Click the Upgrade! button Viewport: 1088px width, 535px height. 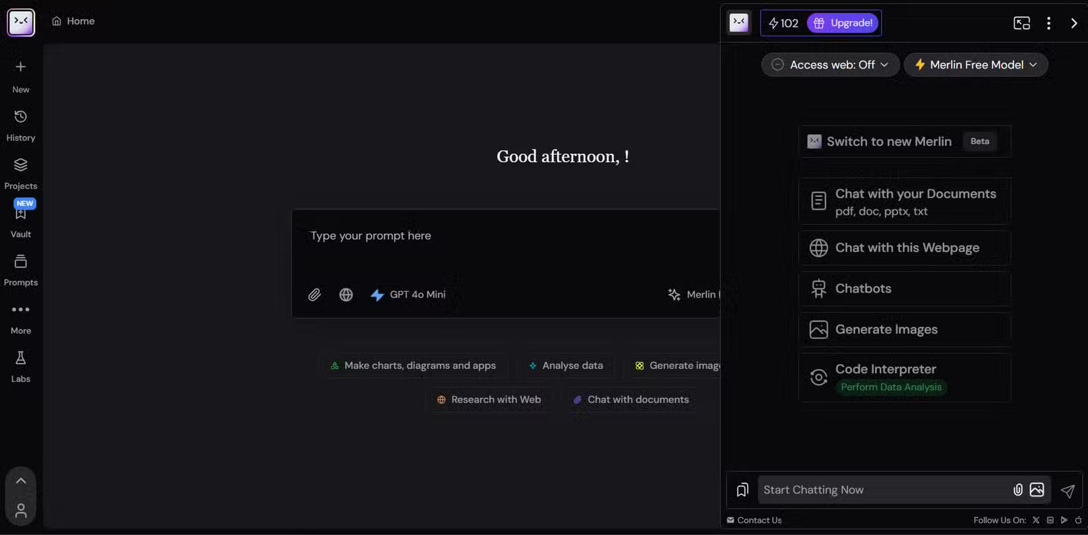(x=843, y=23)
